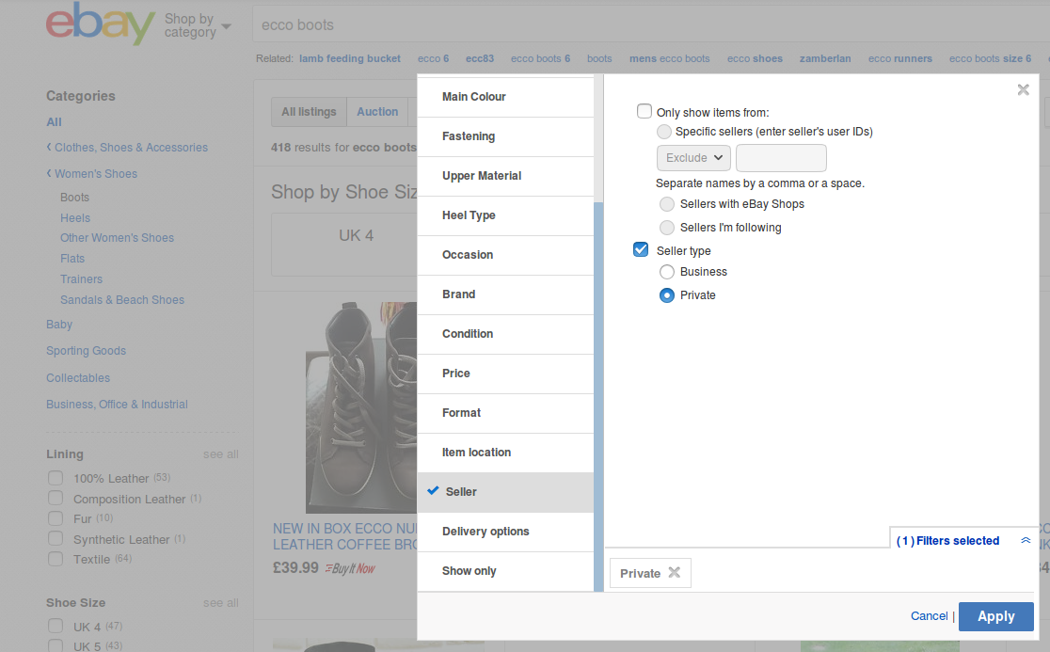This screenshot has height=652, width=1050.
Task: Click the (1) Filters selected label
Action: [947, 541]
